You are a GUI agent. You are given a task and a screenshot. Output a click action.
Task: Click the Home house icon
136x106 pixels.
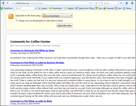pyautogui.click(x=124, y=8)
